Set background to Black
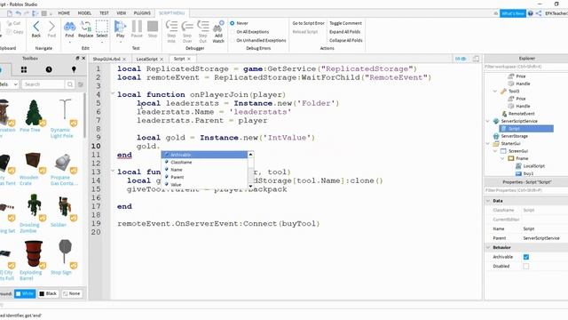Image resolution: width=568 pixels, height=320 pixels. [48, 293]
